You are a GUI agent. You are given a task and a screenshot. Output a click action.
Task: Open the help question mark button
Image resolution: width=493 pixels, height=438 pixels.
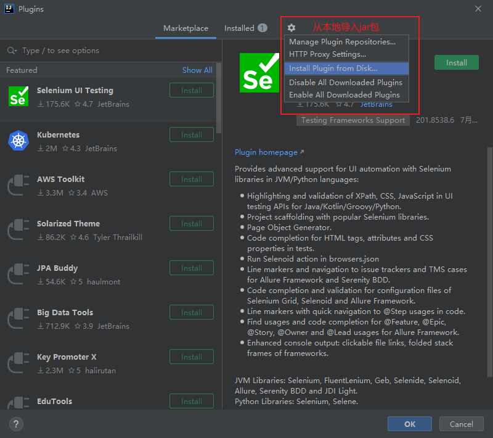point(16,424)
